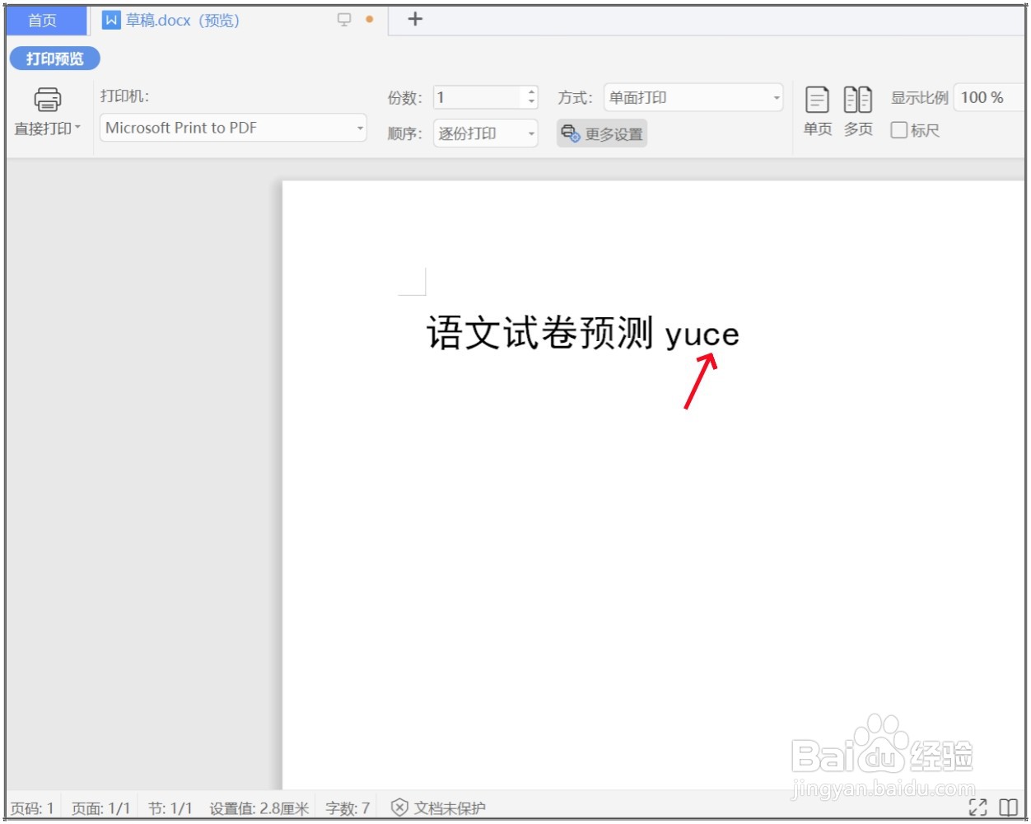This screenshot has height=824, width=1031.
Task: Click the 打印预览 badge
Action: (54, 59)
